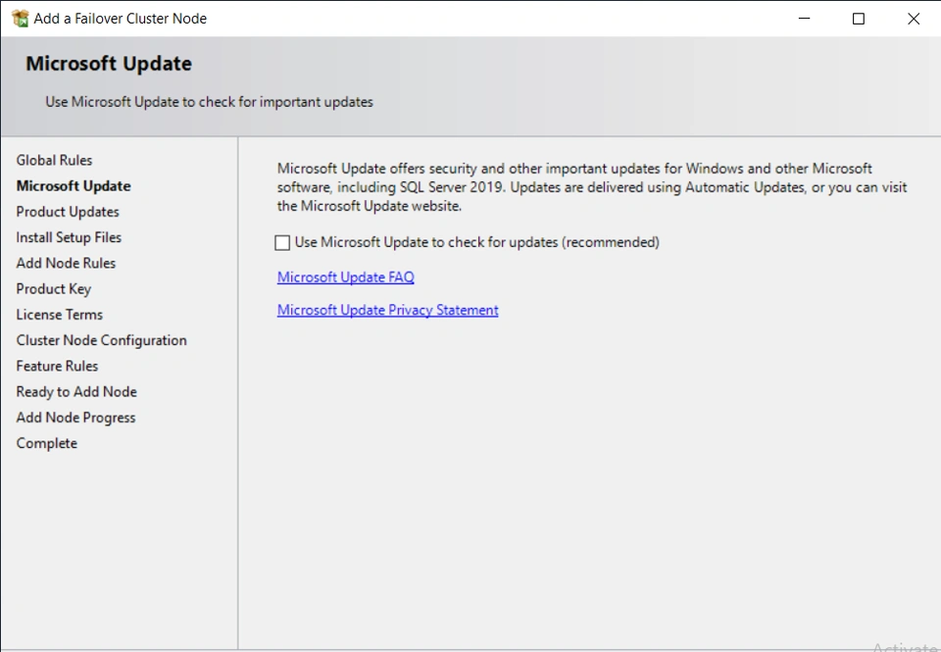Go to Product Updates step
This screenshot has height=652, width=941.
68,212
